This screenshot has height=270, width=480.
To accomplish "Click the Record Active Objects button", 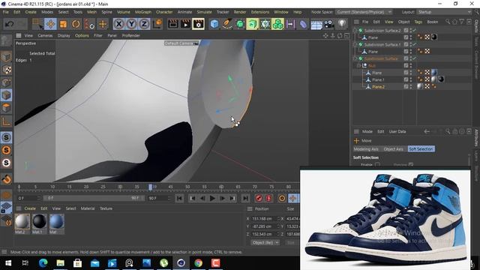I will (259, 198).
